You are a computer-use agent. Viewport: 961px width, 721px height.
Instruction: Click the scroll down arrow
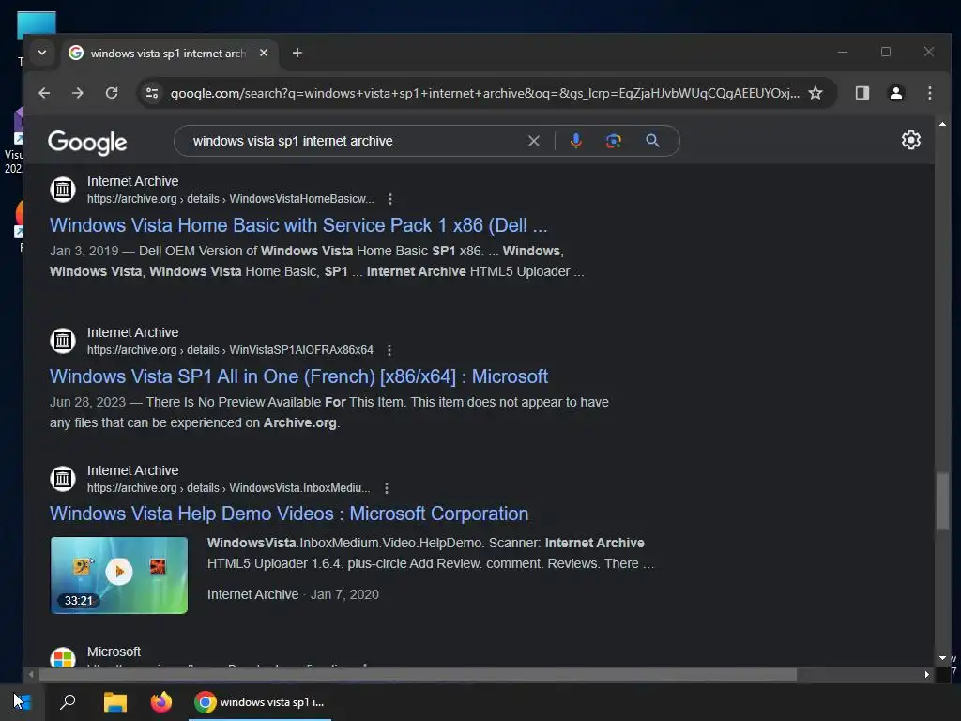(942, 658)
